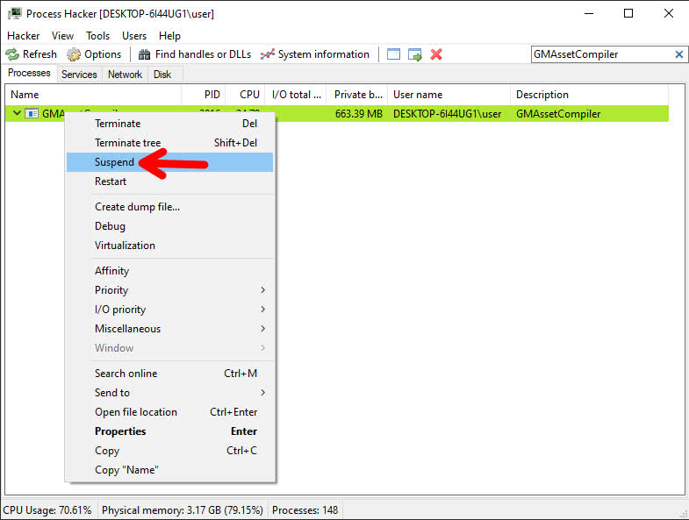This screenshot has height=520, width=689.
Task: Sort by User name column header
Action: [449, 95]
